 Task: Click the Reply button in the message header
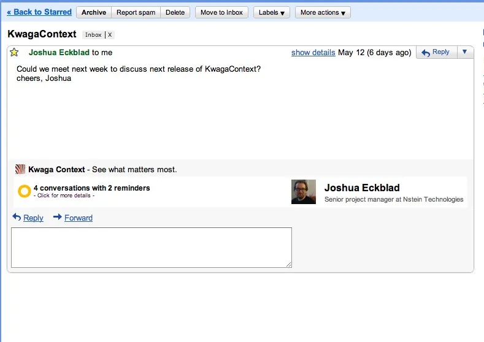(x=437, y=52)
